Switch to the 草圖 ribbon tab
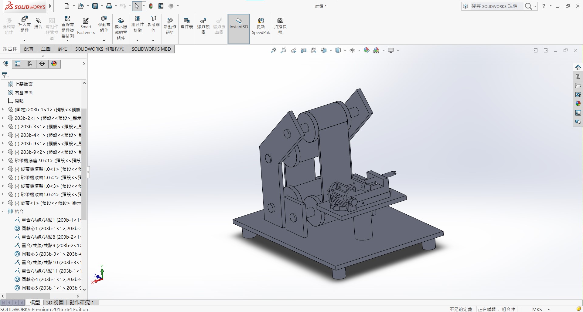 click(x=46, y=49)
